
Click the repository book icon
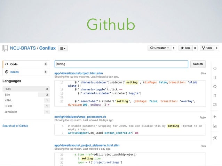coord(5,48)
